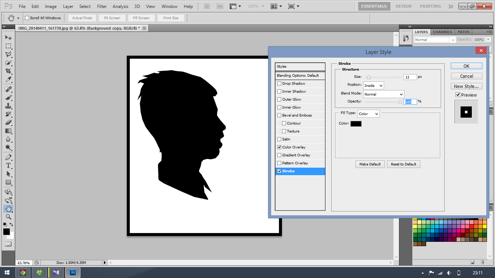495x278 pixels.
Task: Disable the Preview checkbox
Action: 458,95
